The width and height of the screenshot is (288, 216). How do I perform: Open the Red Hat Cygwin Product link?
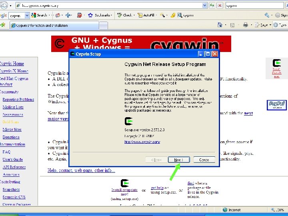coord(14,81)
